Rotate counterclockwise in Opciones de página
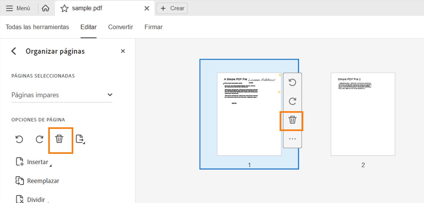The image size is (424, 203). click(x=19, y=139)
